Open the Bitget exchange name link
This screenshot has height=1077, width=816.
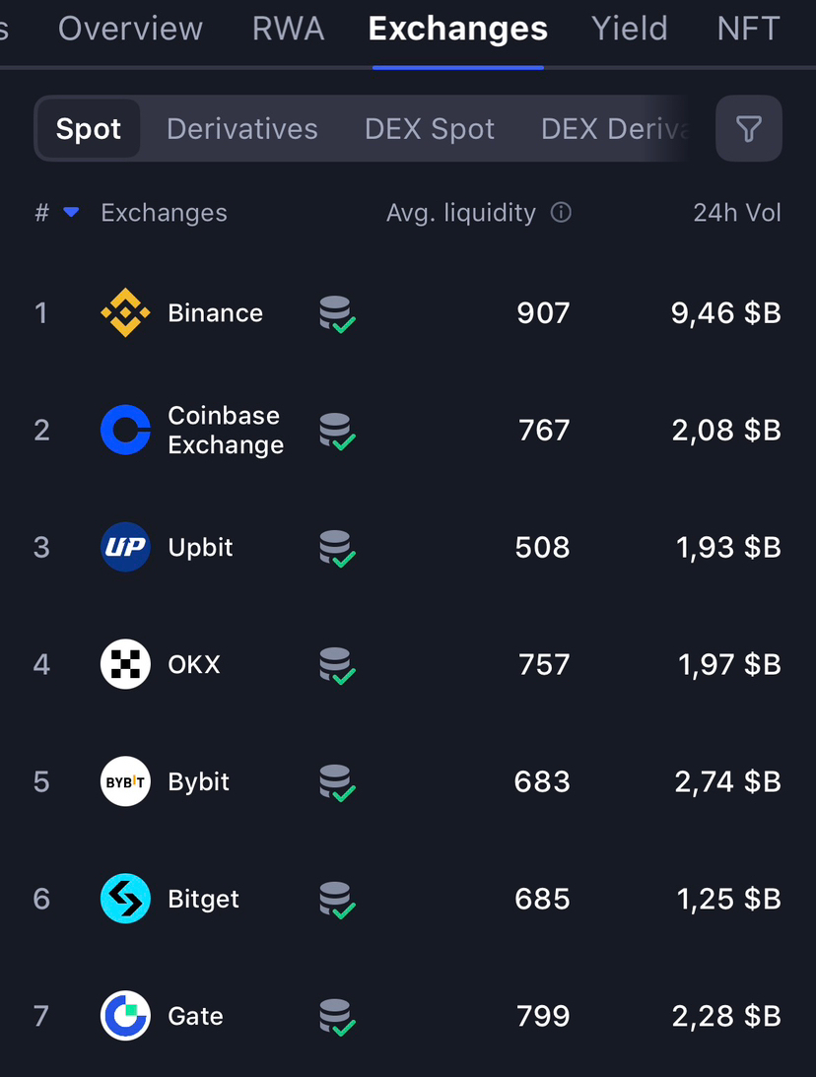tap(203, 899)
